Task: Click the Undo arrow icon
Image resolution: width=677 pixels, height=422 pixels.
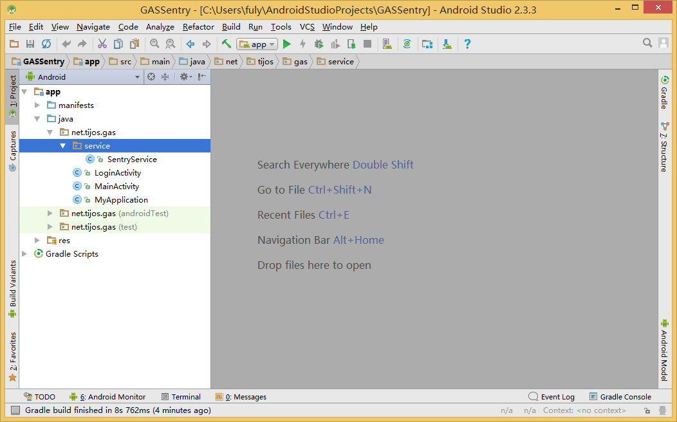Action: (x=66, y=44)
